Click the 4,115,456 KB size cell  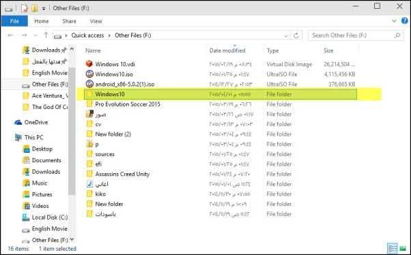pos(339,74)
